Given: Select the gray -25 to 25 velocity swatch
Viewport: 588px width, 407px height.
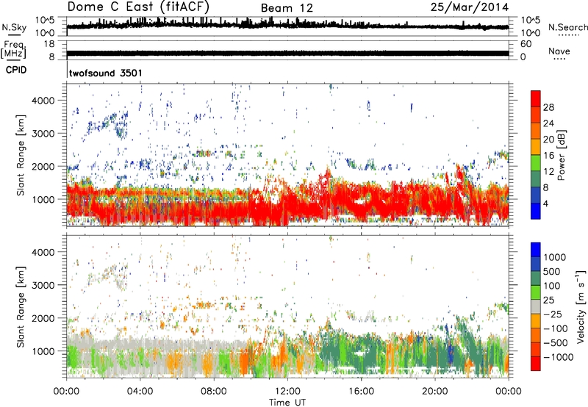Looking at the screenshot, I should pos(536,306).
